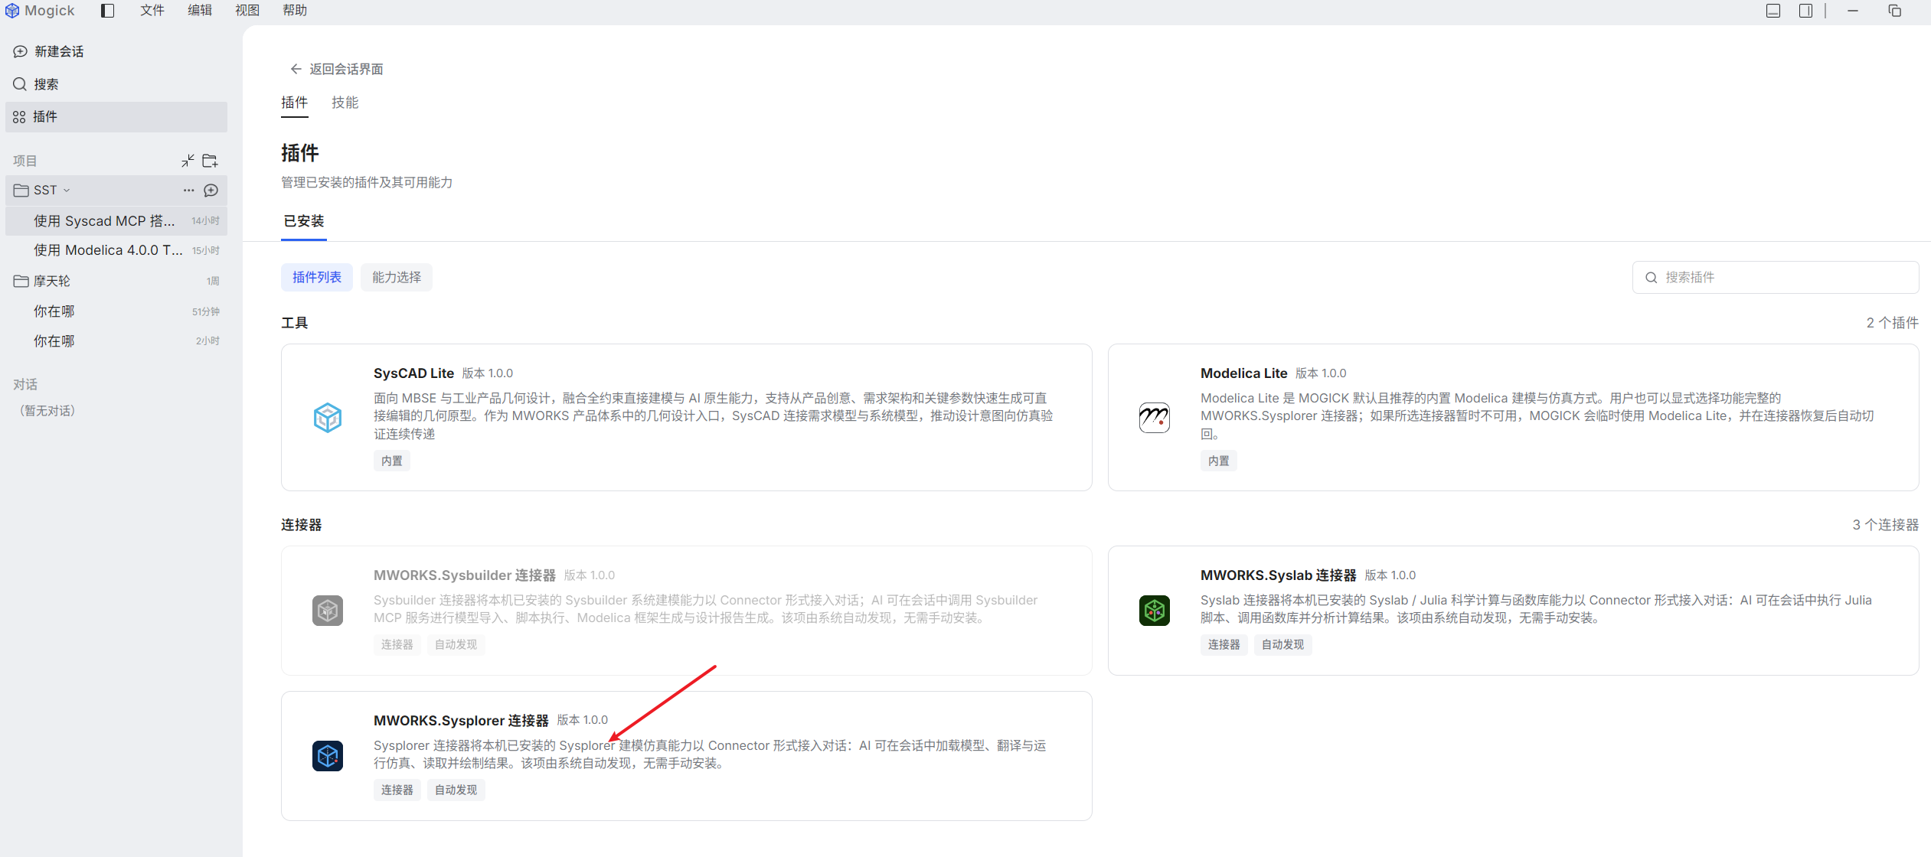
Task: Open the 你在哪 chat from 51分钟 ago
Action: click(x=116, y=311)
